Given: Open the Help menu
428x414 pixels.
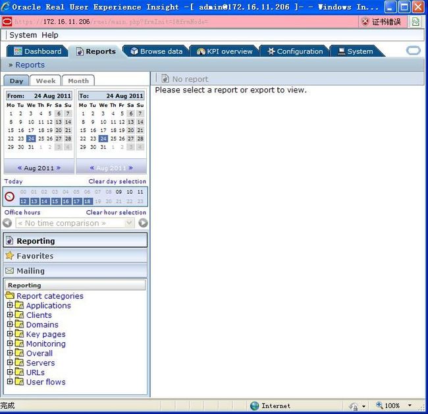Looking at the screenshot, I should pyautogui.click(x=49, y=35).
